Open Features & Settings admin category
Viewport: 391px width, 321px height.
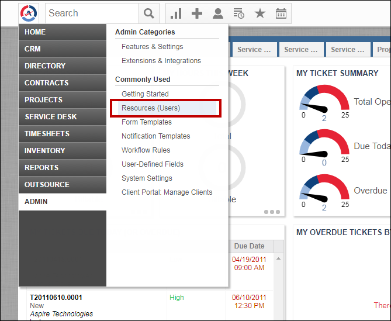152,47
